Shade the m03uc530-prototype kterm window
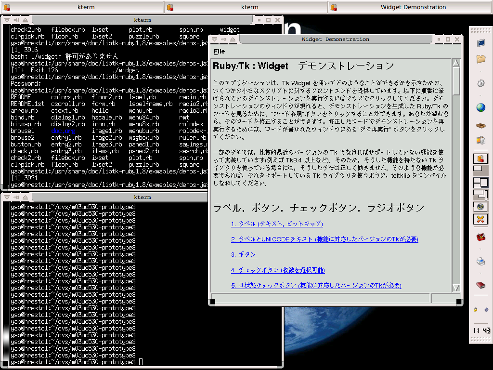Screen dimensions: 493x370 point(25,197)
